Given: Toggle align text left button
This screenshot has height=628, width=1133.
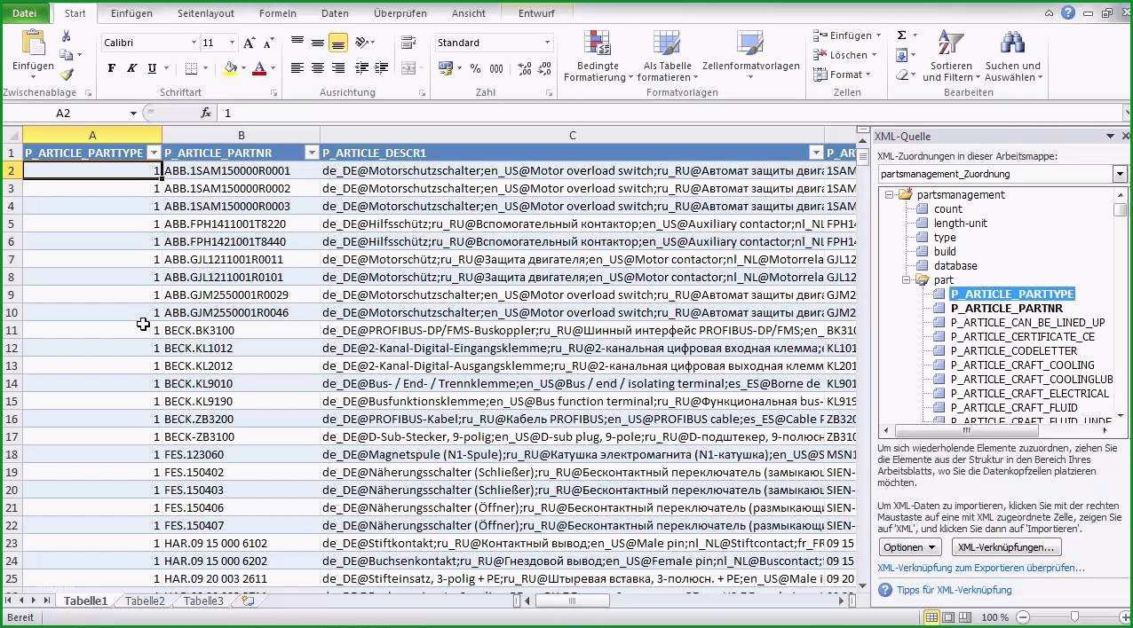Looking at the screenshot, I should coord(297,68).
